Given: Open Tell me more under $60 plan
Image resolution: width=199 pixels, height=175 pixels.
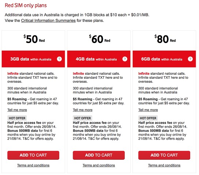Looking at the screenshot, I should [83, 110].
